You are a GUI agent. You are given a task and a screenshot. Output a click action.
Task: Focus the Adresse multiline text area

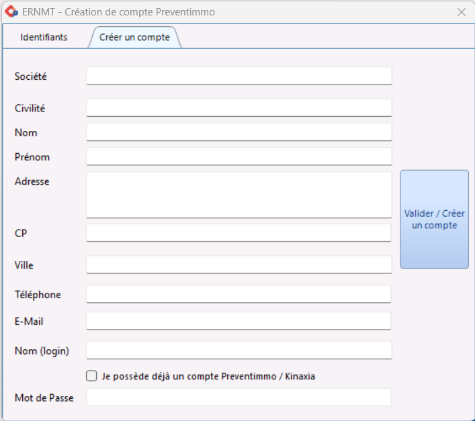tap(239, 195)
